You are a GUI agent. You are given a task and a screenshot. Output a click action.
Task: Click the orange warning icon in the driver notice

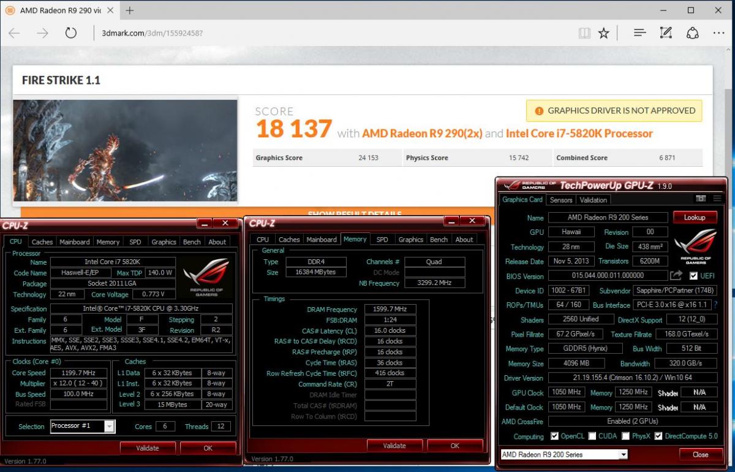coord(539,111)
